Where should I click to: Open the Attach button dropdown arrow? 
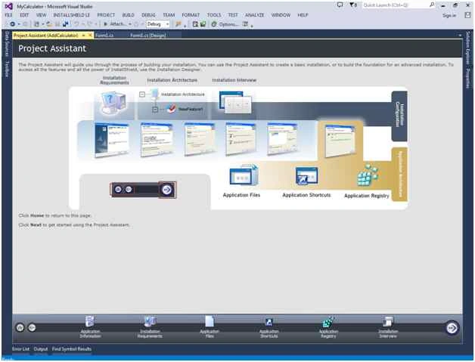(130, 24)
